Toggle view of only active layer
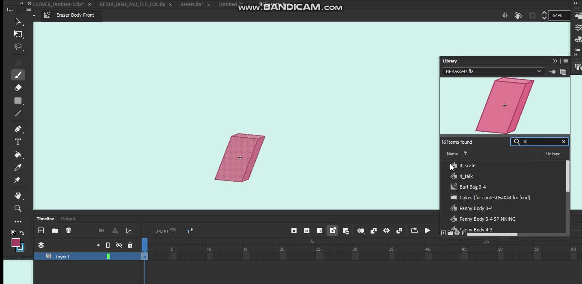582x284 pixels. [x=41, y=245]
